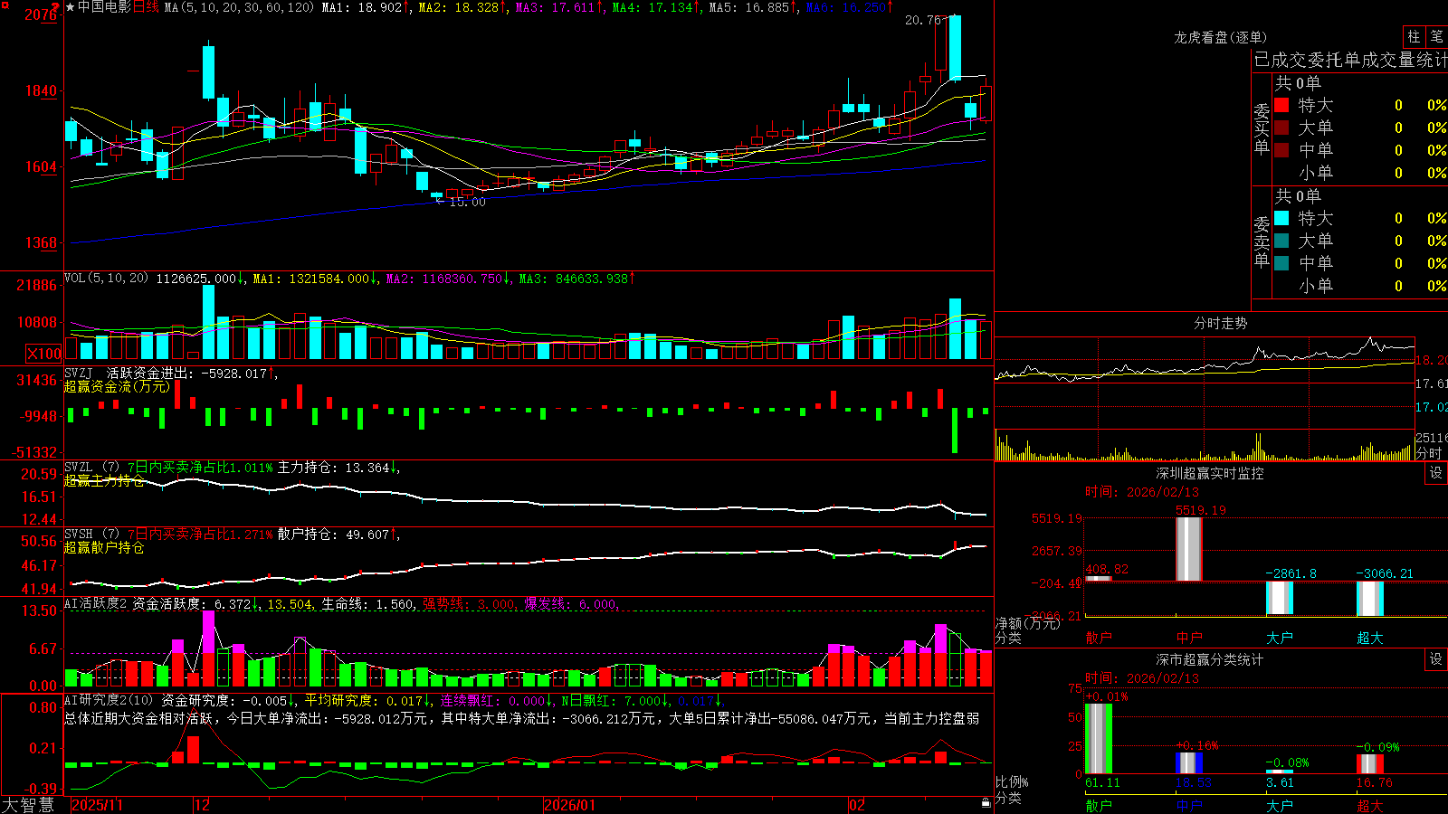Image resolution: width=1448 pixels, height=814 pixels.
Task: Click the SVZL (7) indicator name
Action: (91, 468)
